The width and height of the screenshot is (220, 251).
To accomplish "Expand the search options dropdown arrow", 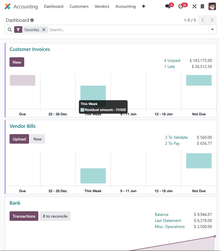I will [x=213, y=30].
